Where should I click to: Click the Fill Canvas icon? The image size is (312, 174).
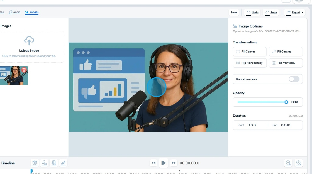pyautogui.click(x=238, y=52)
